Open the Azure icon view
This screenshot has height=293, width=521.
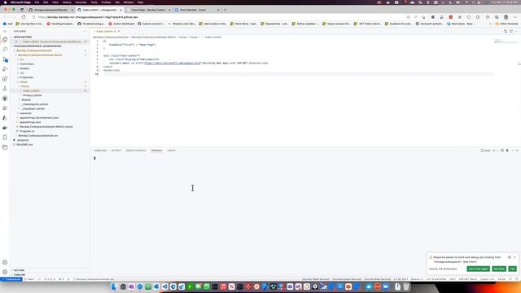point(5,118)
